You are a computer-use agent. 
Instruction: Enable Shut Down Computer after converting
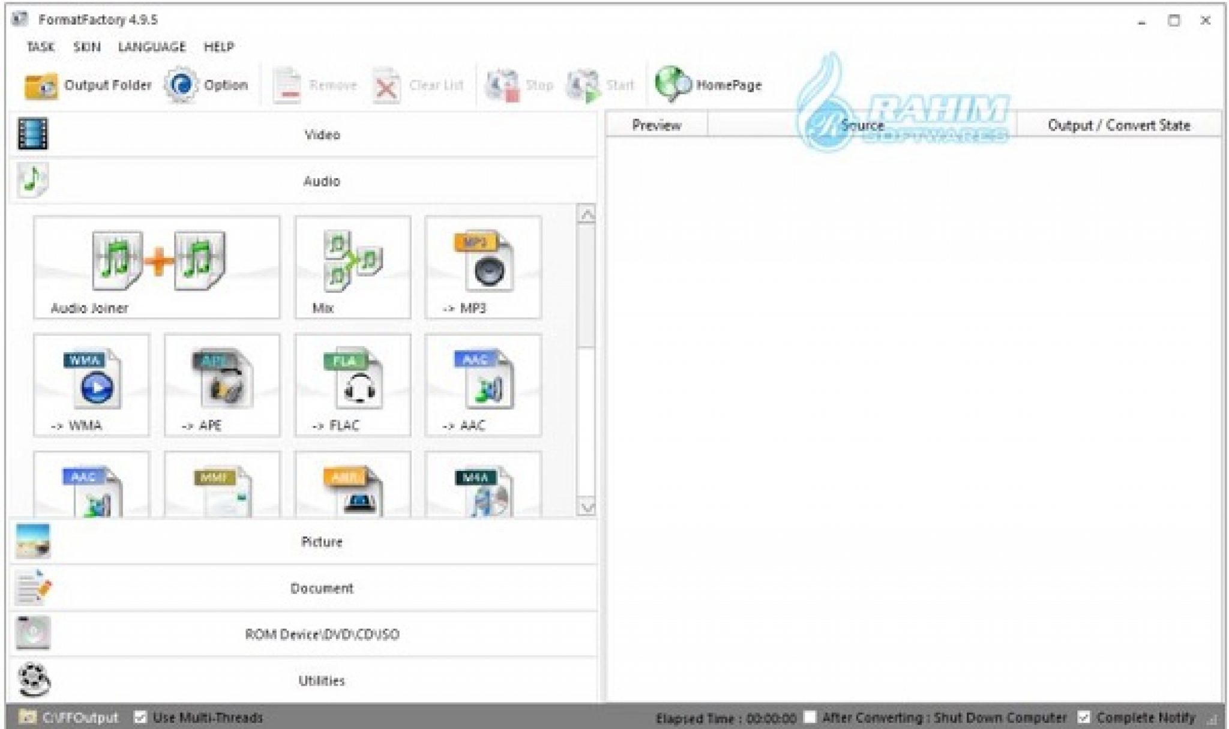pos(810,717)
